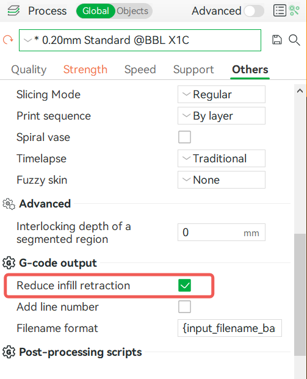Open the Support tab
This screenshot has height=379, width=307.
pyautogui.click(x=193, y=70)
